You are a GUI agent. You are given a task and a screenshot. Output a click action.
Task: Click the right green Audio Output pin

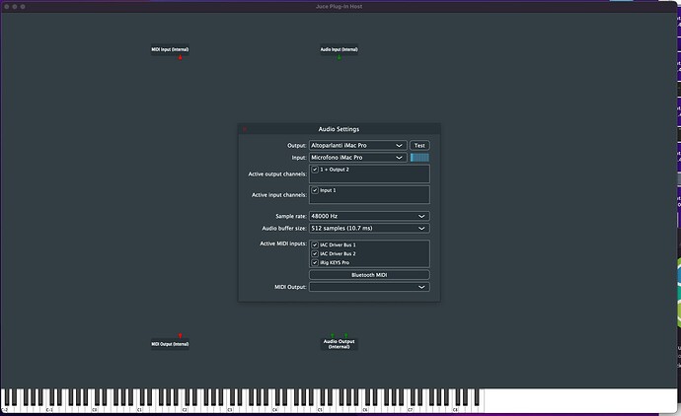tap(345, 336)
